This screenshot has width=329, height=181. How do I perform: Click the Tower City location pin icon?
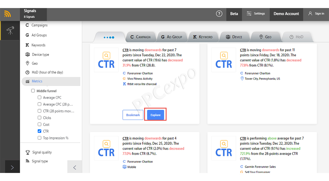[x=242, y=79]
